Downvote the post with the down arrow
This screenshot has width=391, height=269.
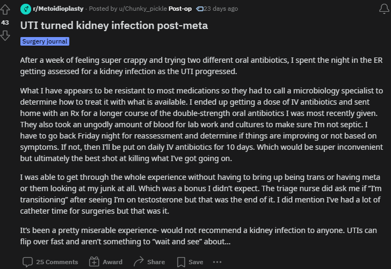(5, 35)
